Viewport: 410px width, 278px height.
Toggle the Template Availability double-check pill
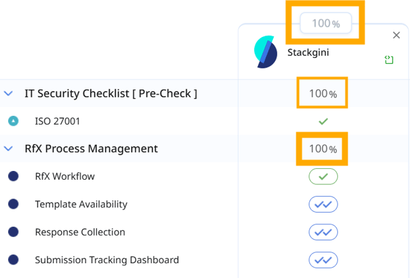pyautogui.click(x=323, y=204)
